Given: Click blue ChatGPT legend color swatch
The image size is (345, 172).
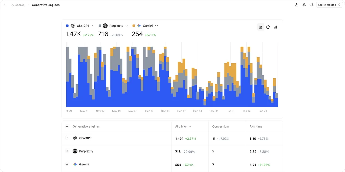Looking at the screenshot, I should (68, 26).
